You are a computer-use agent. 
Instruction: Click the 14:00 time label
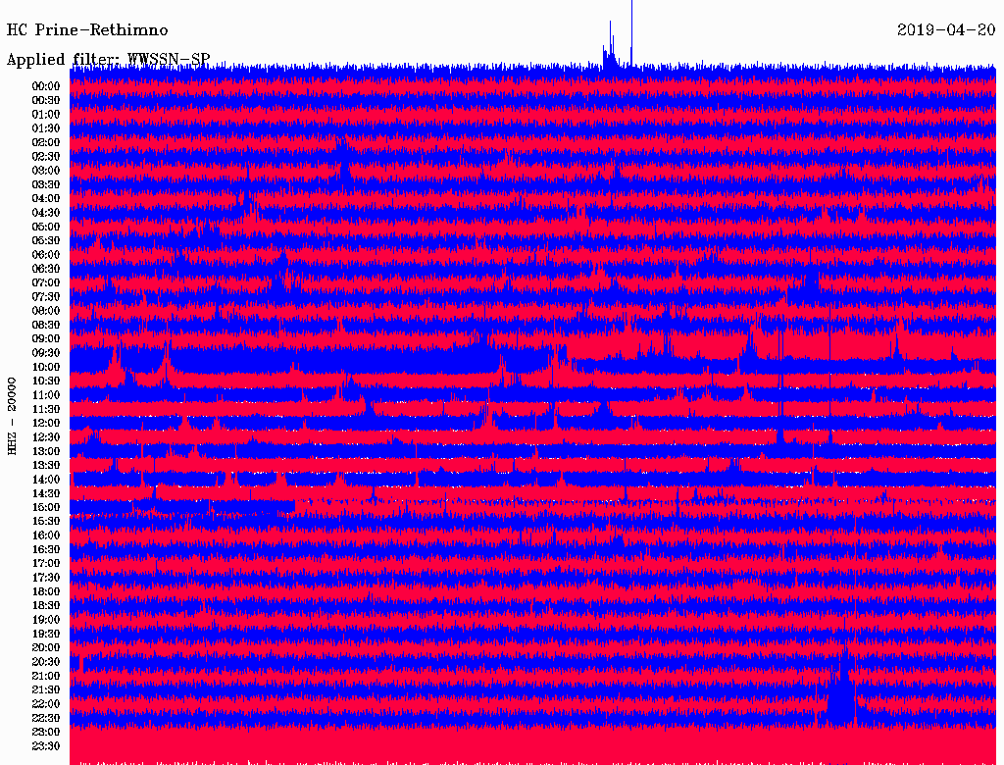[46, 480]
